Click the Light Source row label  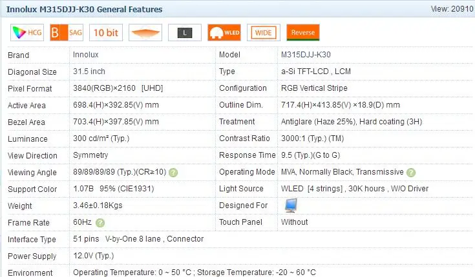241,189
